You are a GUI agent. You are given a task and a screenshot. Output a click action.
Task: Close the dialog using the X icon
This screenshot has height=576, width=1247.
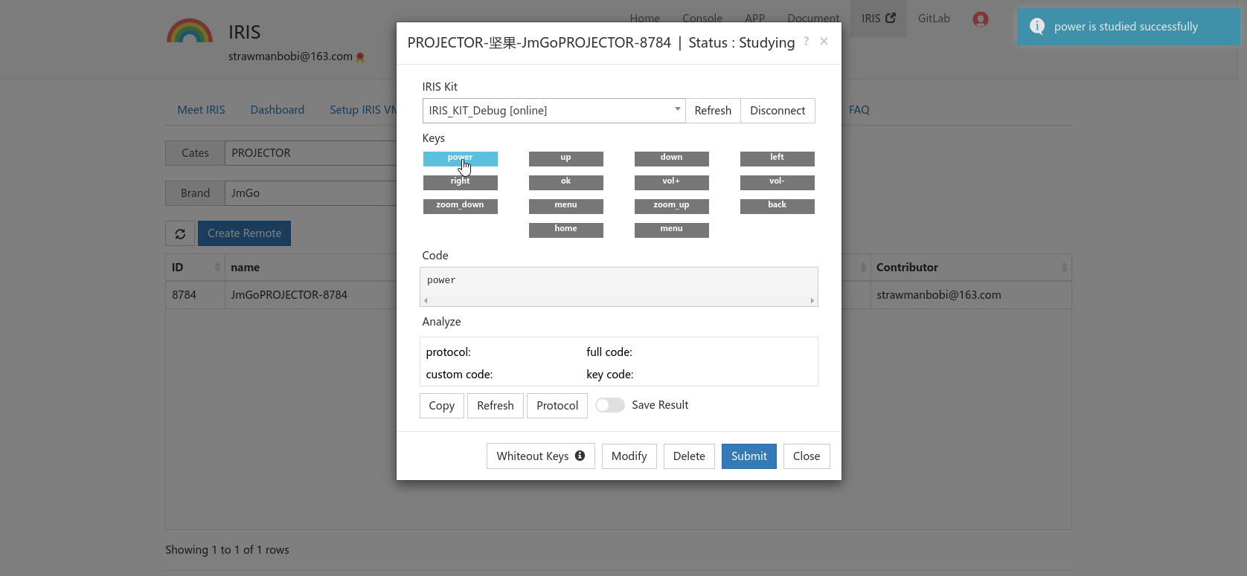click(824, 42)
